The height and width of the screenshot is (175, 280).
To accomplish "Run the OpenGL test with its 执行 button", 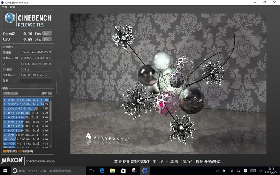I will 47,34.
